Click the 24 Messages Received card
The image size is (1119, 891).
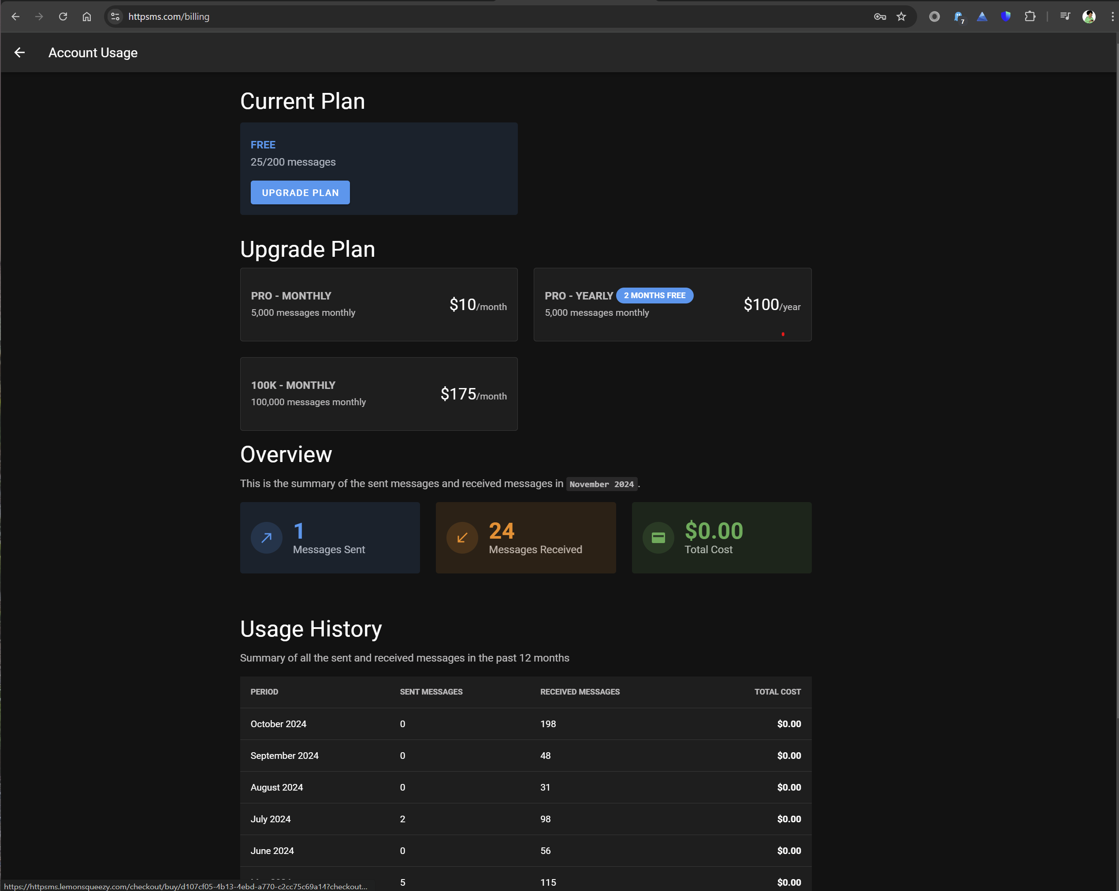526,538
